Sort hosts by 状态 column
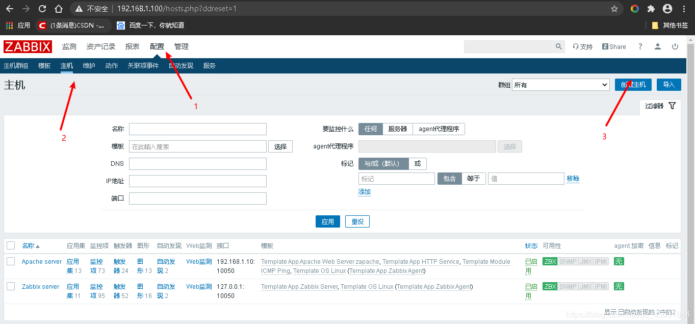 (x=531, y=245)
